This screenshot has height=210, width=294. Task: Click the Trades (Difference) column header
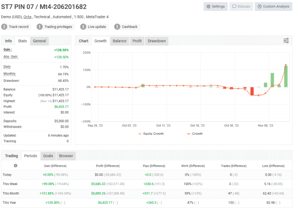click(234, 166)
